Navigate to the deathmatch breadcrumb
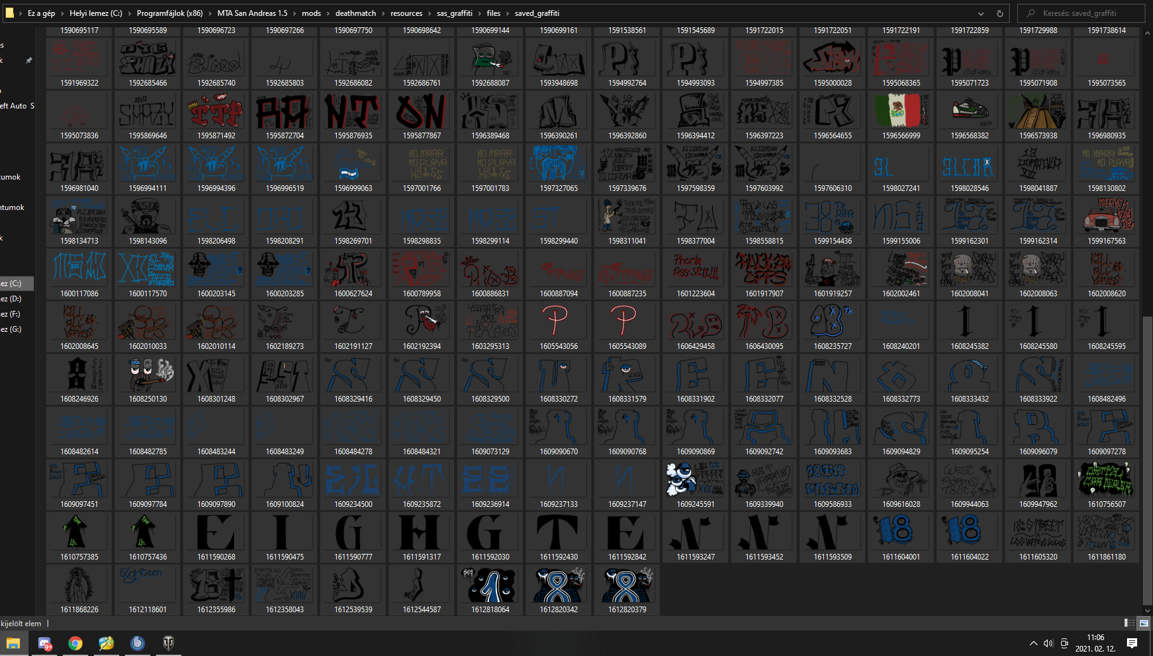This screenshot has width=1153, height=656. pos(356,13)
